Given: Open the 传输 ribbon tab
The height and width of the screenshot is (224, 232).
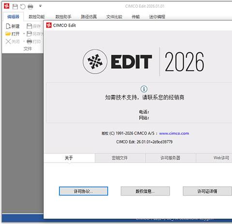Looking at the screenshot, I should 136,16.
